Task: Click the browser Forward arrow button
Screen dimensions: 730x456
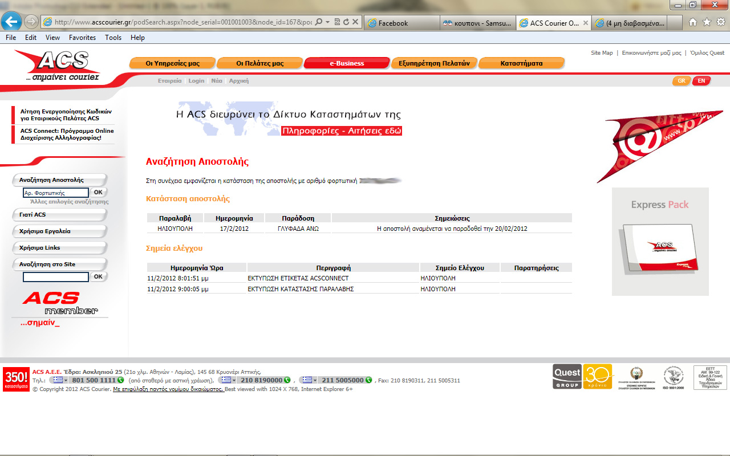Action: tap(31, 22)
